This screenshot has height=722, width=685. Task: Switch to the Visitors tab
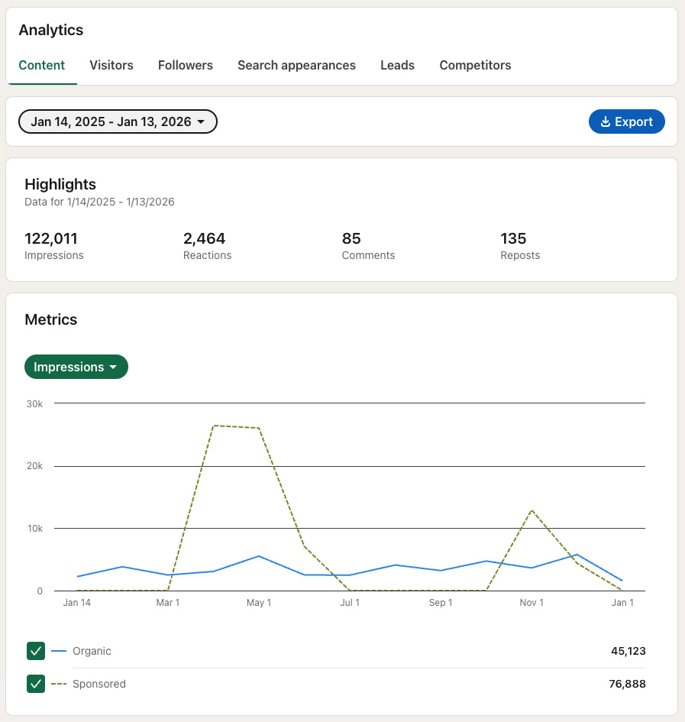[111, 66]
